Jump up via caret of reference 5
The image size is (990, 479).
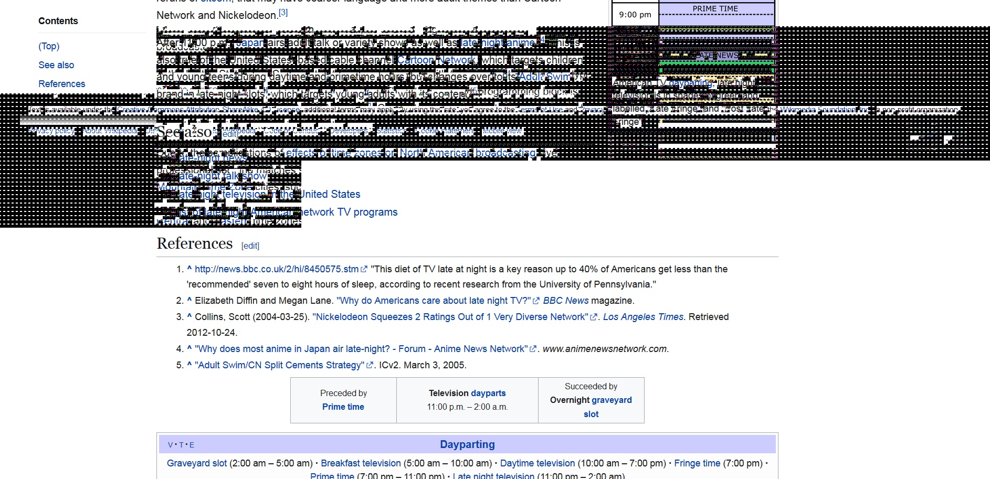click(x=189, y=365)
